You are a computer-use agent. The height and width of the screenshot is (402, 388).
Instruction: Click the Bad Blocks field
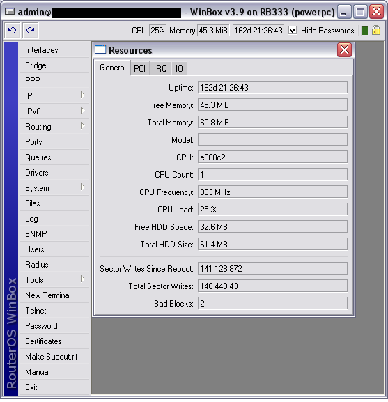pos(272,303)
